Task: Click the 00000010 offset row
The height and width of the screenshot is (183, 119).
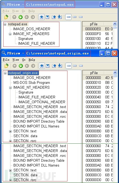Action: click(98, 83)
